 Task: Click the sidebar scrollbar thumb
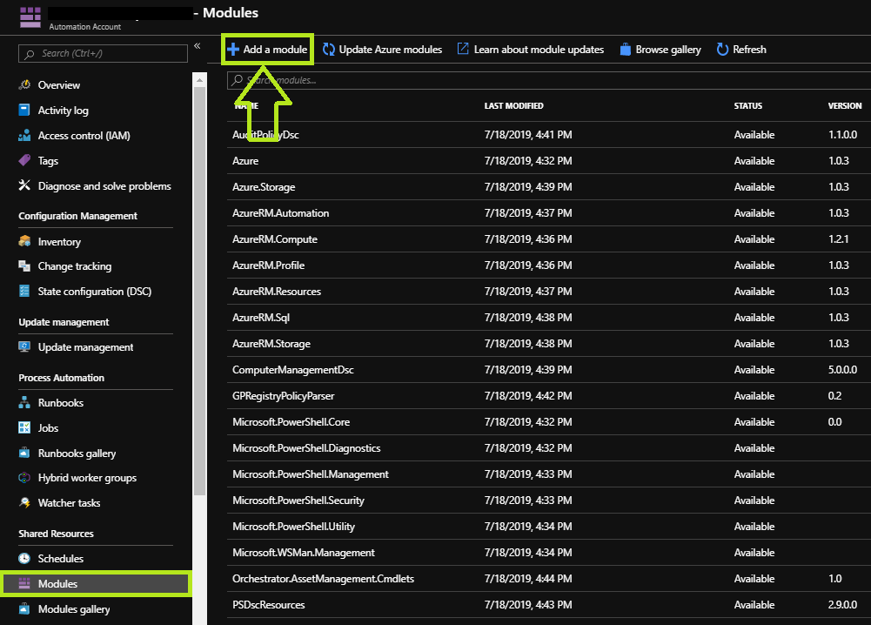199,291
